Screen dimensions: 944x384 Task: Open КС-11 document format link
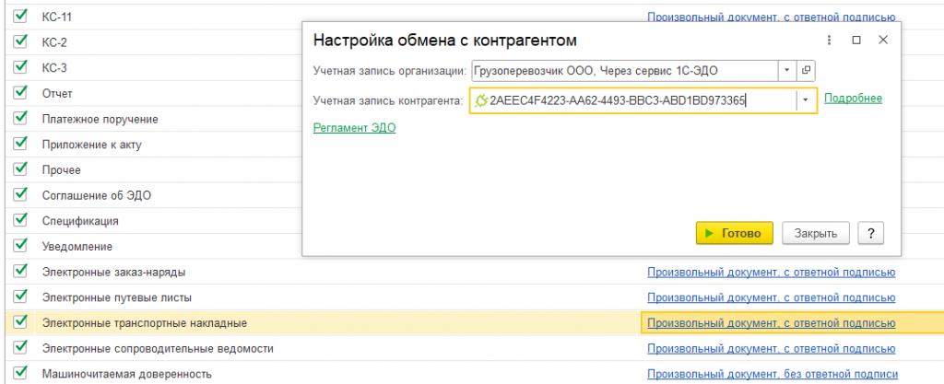pos(772,17)
